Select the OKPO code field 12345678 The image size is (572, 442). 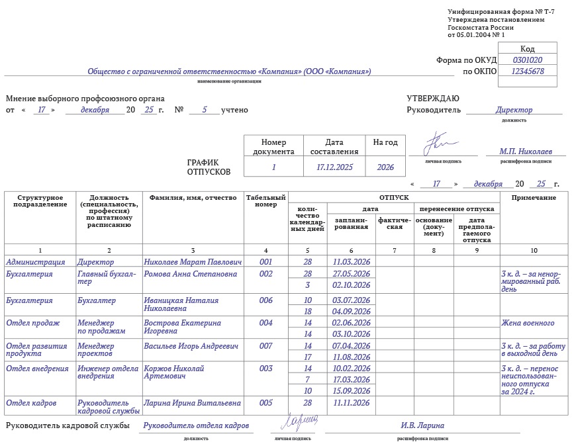[528, 71]
